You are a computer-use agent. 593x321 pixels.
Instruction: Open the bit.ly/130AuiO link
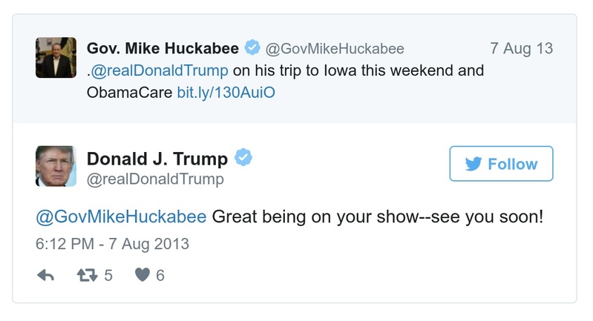pyautogui.click(x=226, y=94)
